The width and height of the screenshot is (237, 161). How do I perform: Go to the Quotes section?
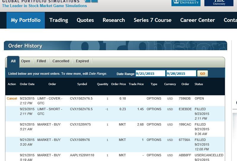tap(85, 20)
